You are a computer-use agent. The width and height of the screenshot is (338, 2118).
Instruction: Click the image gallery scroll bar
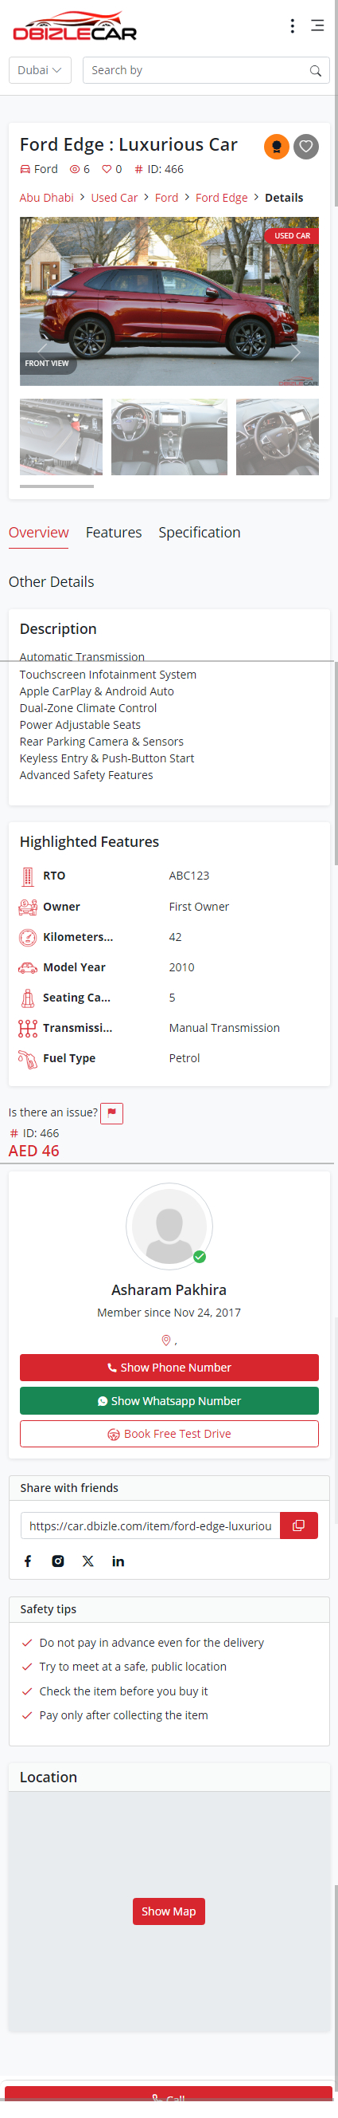tap(56, 486)
